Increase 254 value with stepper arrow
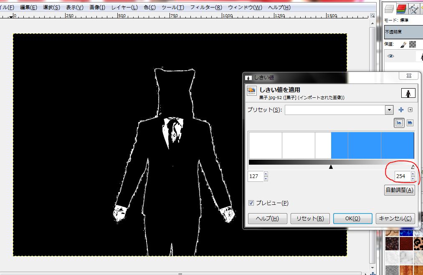423x275 pixels. 413,173
